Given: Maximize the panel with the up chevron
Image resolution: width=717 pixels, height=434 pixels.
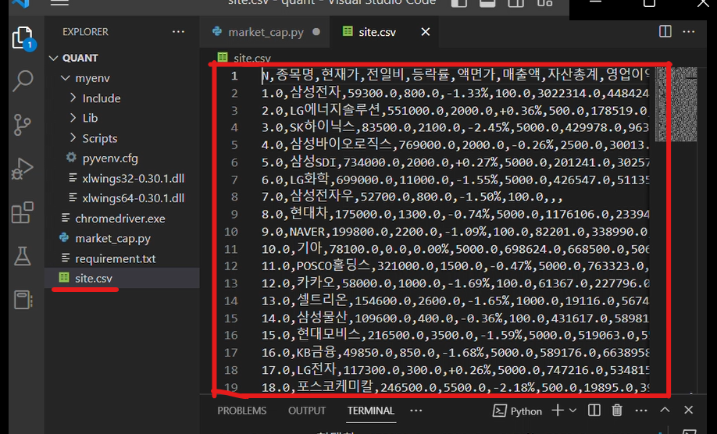Looking at the screenshot, I should coord(665,411).
